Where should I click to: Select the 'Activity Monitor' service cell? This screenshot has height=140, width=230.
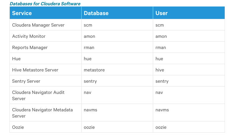pyautogui.click(x=46, y=36)
